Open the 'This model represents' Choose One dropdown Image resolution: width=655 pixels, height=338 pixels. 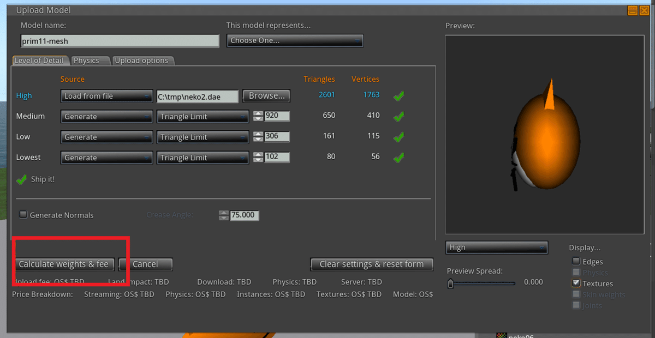click(x=295, y=40)
